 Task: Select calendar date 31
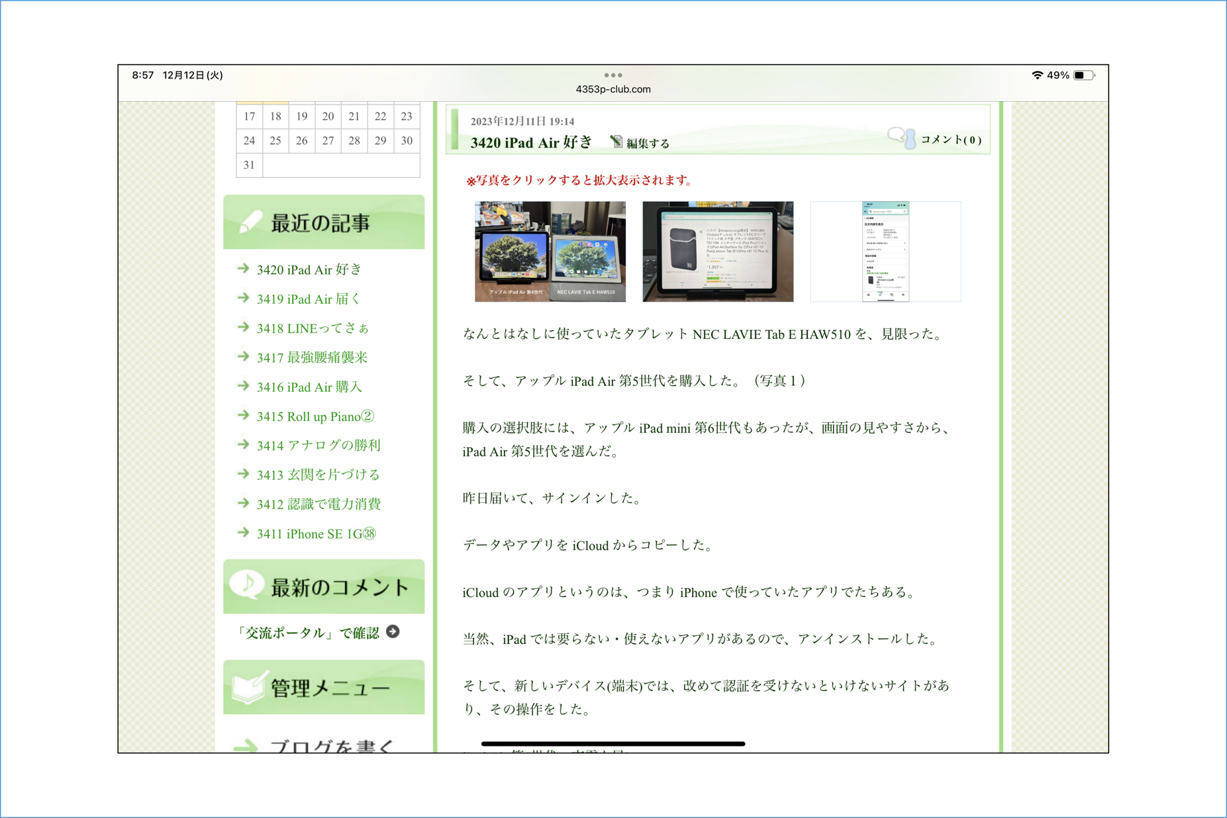(x=249, y=165)
